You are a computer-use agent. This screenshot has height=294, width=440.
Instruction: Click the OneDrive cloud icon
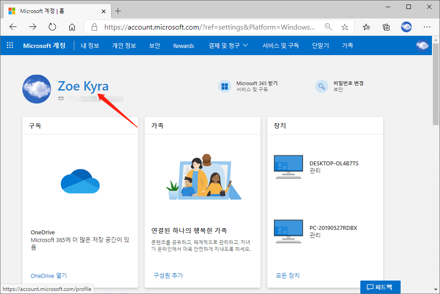(x=80, y=182)
